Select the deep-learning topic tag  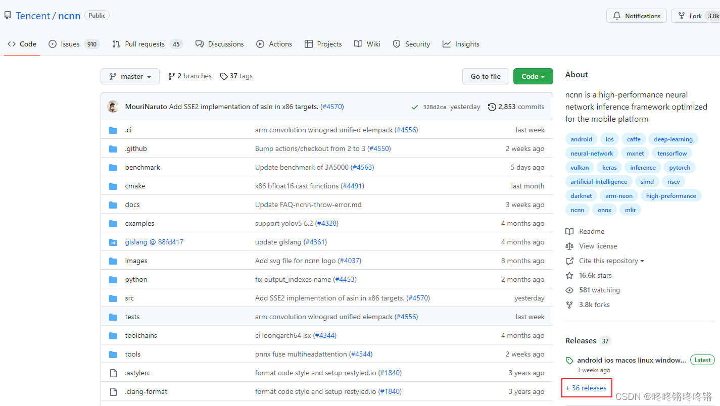tap(673, 139)
